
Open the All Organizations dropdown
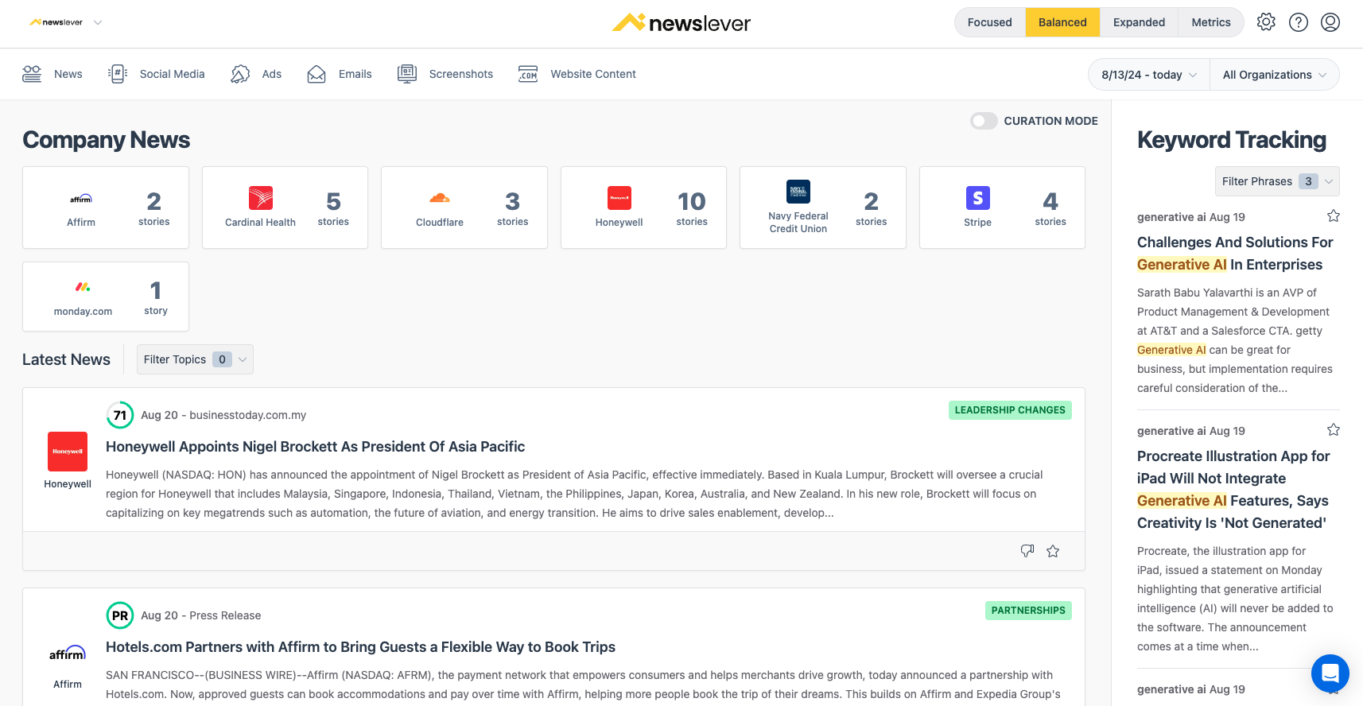coord(1275,75)
